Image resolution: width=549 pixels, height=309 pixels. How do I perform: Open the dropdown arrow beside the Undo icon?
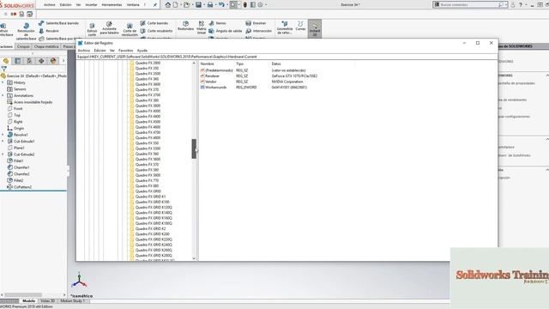tap(226, 5)
